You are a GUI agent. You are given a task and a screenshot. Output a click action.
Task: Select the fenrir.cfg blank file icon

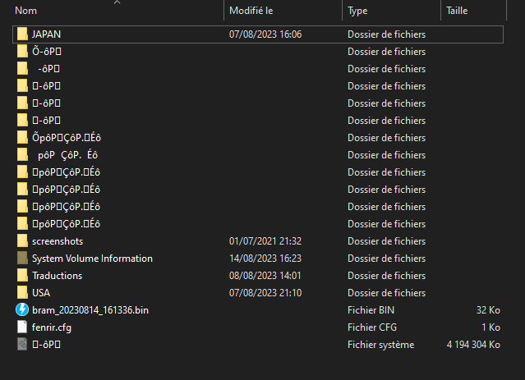click(22, 327)
